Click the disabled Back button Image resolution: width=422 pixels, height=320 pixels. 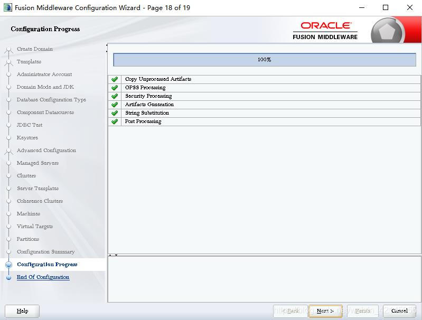[x=290, y=311]
